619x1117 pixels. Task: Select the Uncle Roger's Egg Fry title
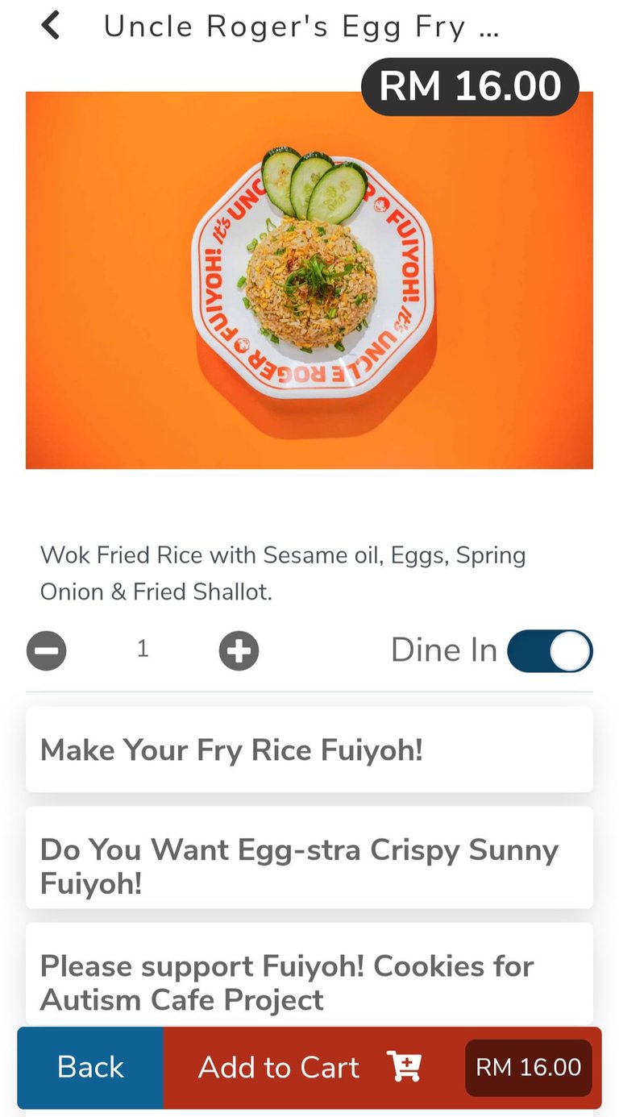click(301, 27)
